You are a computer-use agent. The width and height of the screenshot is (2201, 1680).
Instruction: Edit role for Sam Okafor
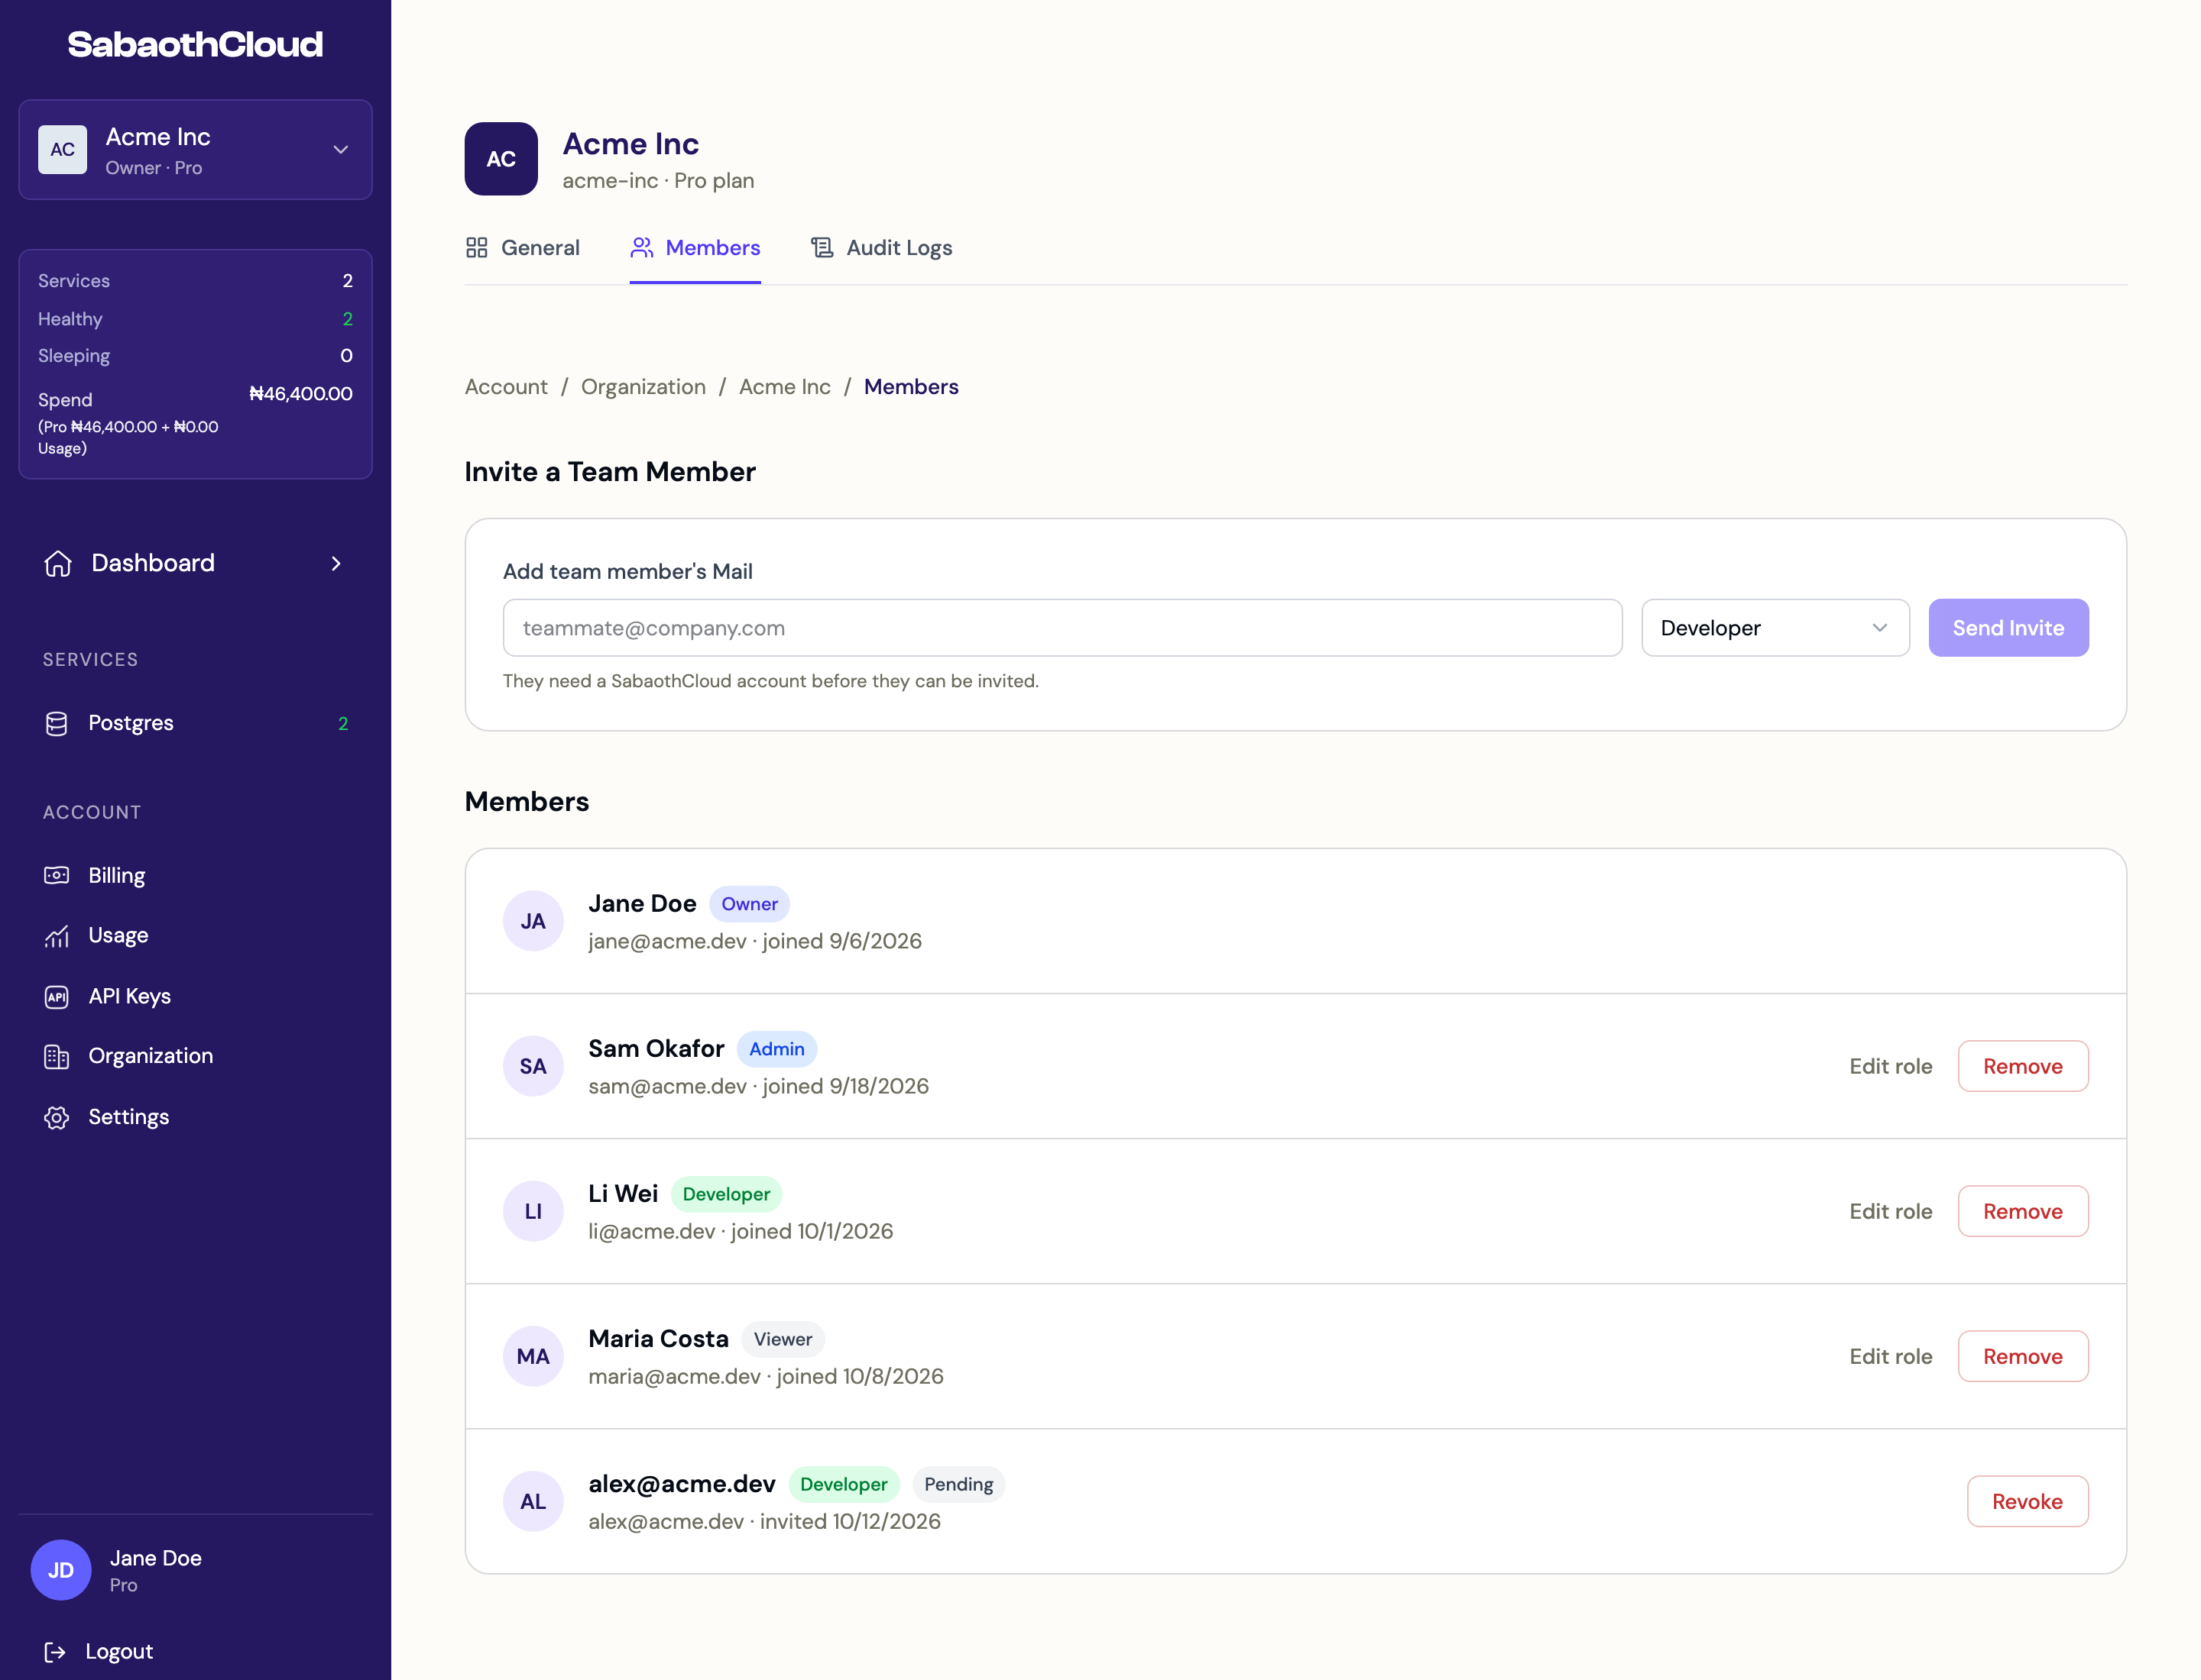tap(1890, 1066)
